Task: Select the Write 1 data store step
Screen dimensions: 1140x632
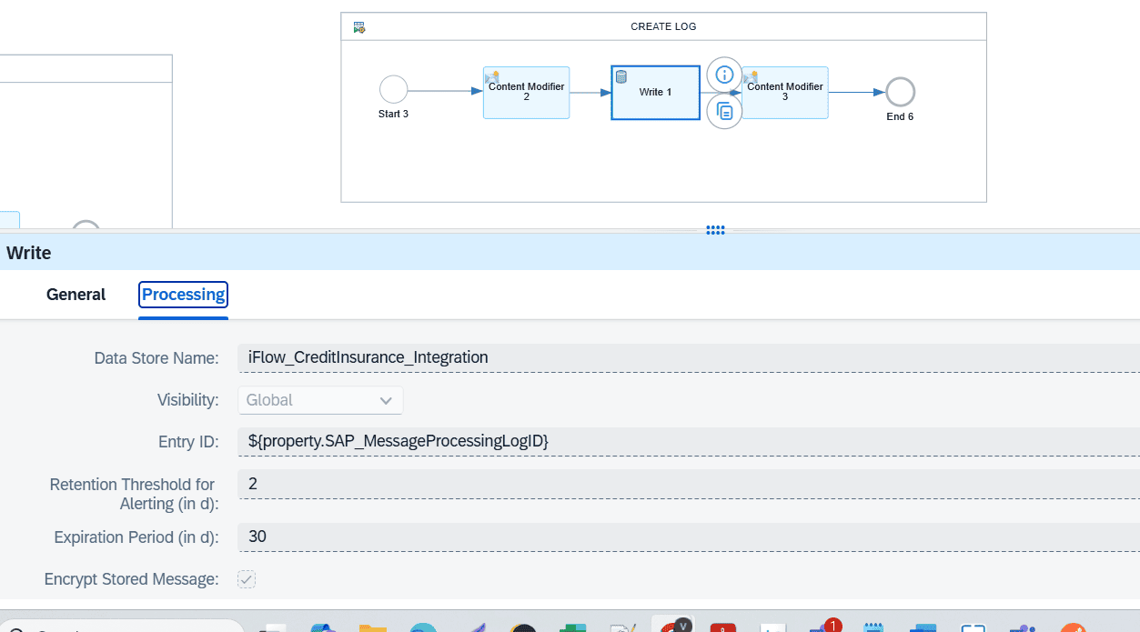Action: pos(655,92)
